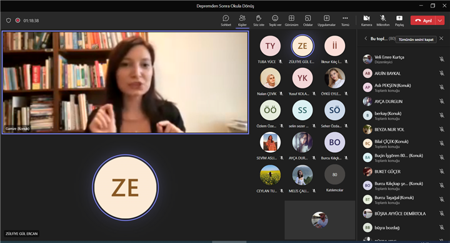This screenshot has width=450, height=243.
Task: Open Tepki ver reactions menu
Action: point(275,21)
